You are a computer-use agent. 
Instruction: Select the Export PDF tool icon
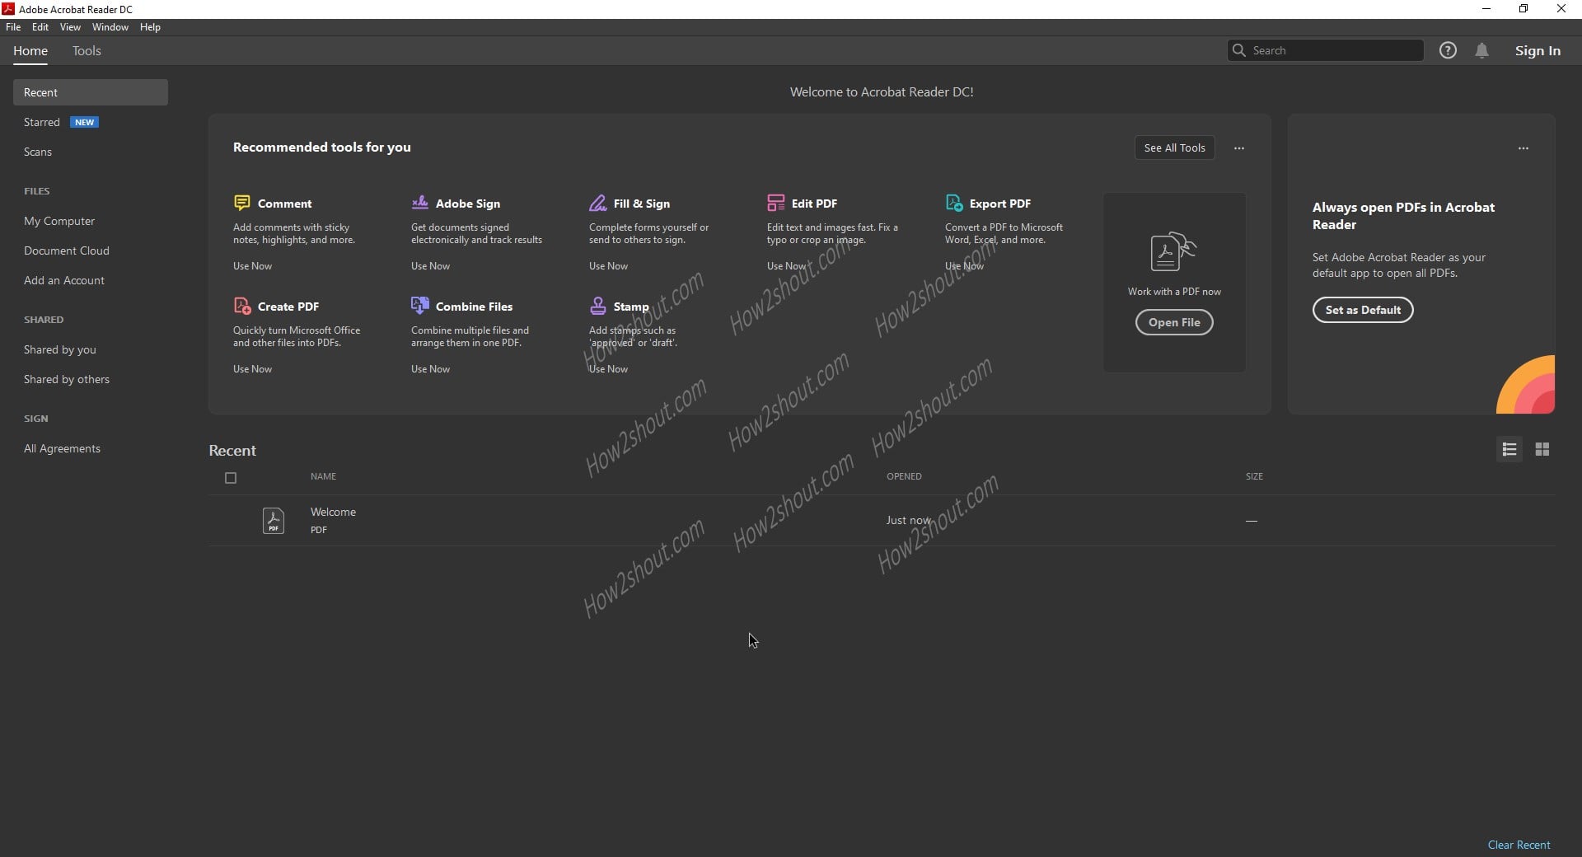[x=955, y=203]
